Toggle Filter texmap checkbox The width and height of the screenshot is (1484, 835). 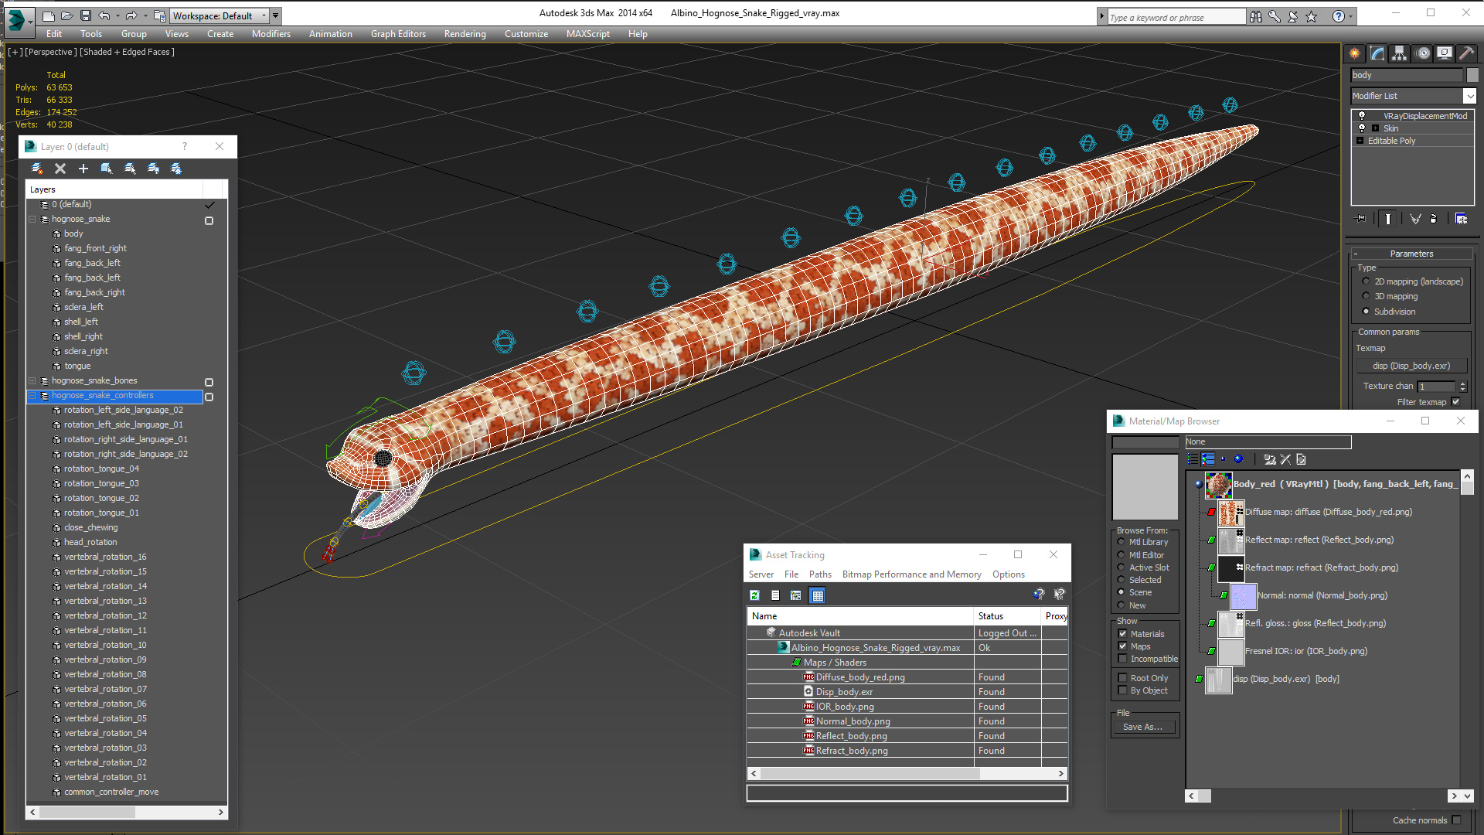point(1456,402)
